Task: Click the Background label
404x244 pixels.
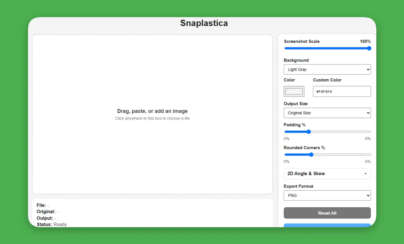Action: pos(296,60)
